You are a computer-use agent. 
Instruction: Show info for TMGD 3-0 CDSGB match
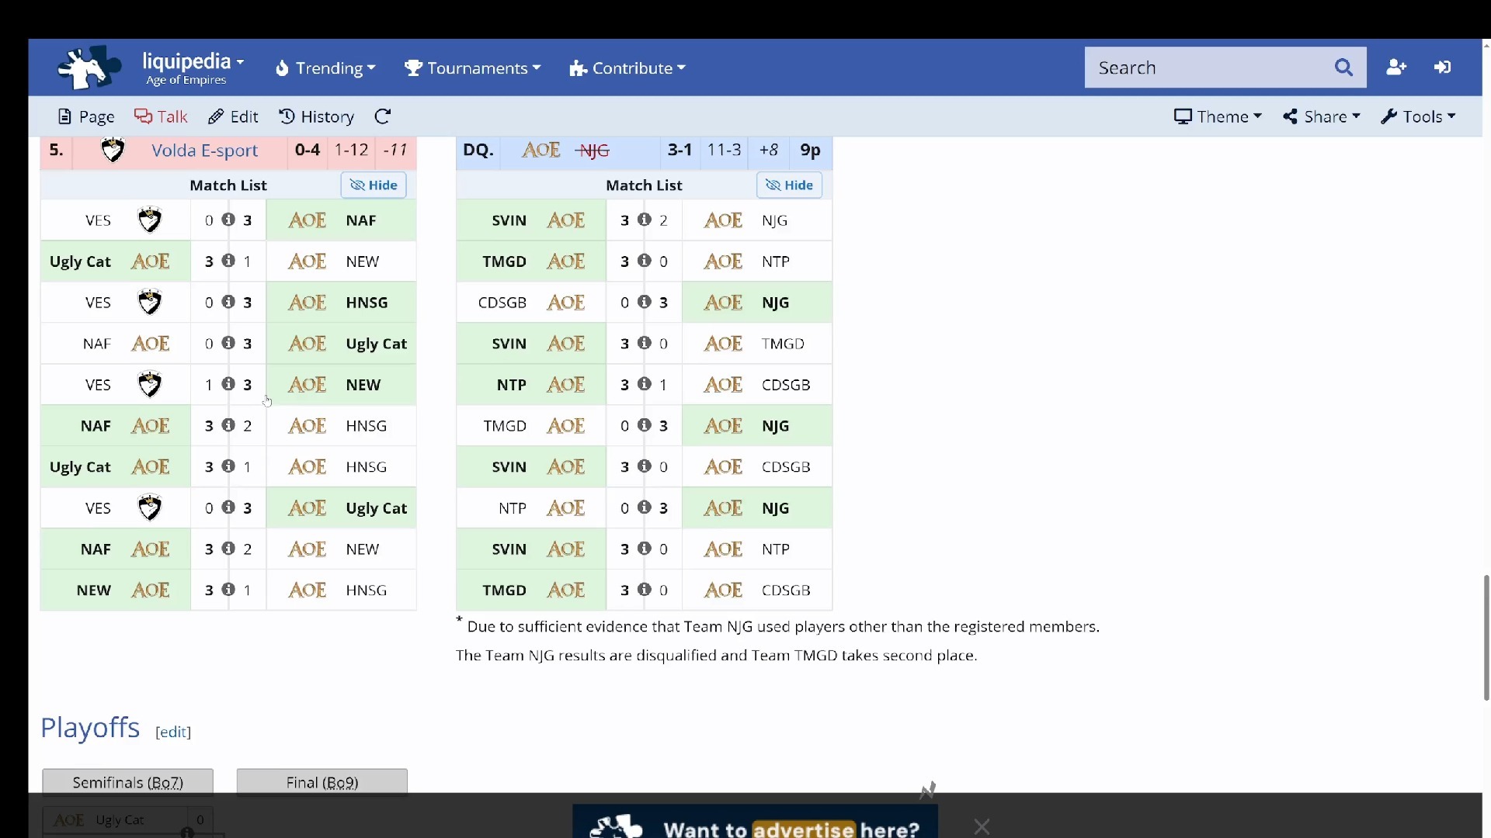click(x=645, y=590)
